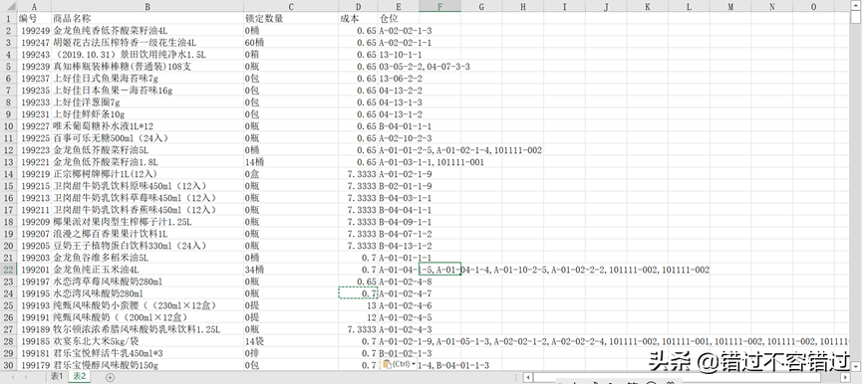Select cell 199243 in column A

point(34,55)
